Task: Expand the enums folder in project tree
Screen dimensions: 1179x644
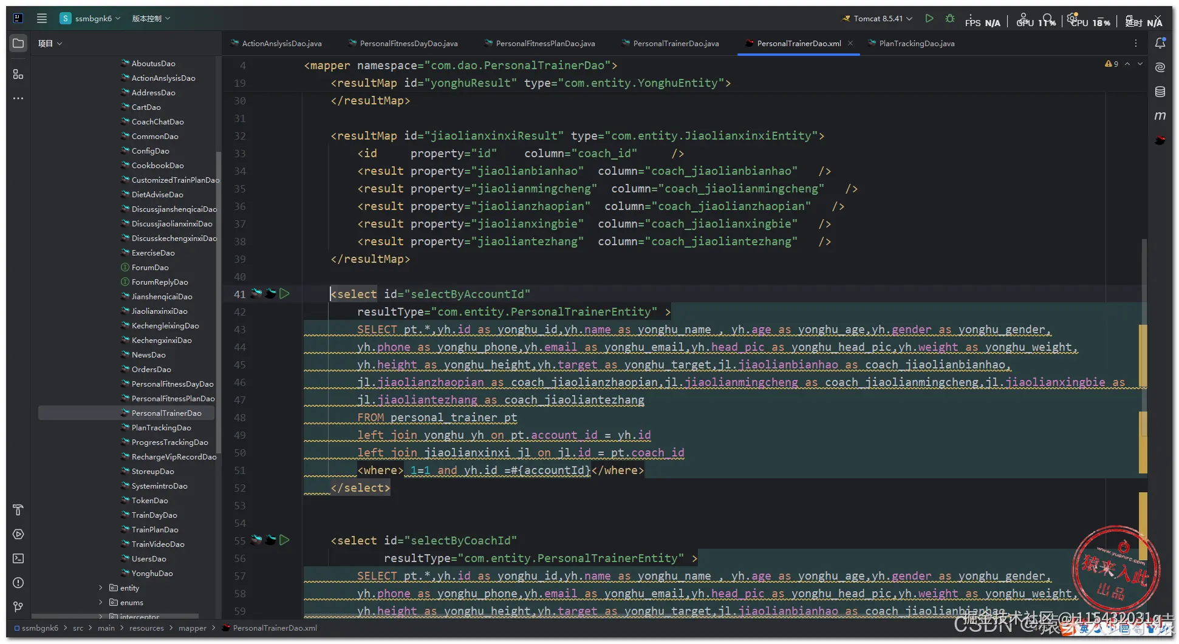Action: [101, 602]
